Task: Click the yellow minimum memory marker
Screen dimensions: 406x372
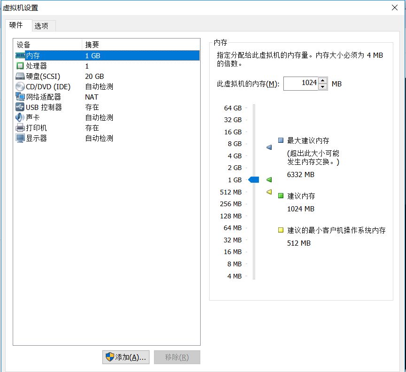Action: tap(269, 192)
